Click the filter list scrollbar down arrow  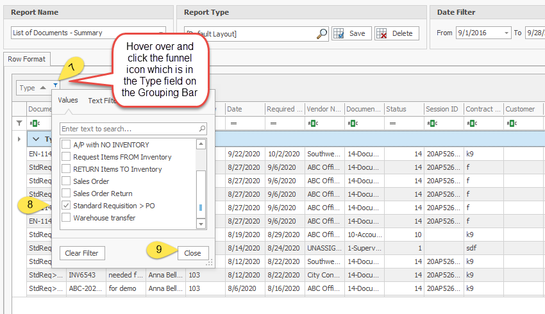(201, 224)
